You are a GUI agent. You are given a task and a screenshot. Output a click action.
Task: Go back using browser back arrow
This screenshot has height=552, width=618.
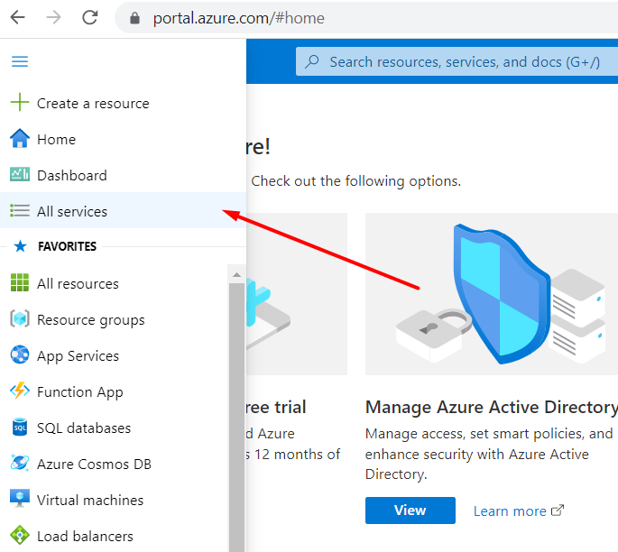[17, 18]
